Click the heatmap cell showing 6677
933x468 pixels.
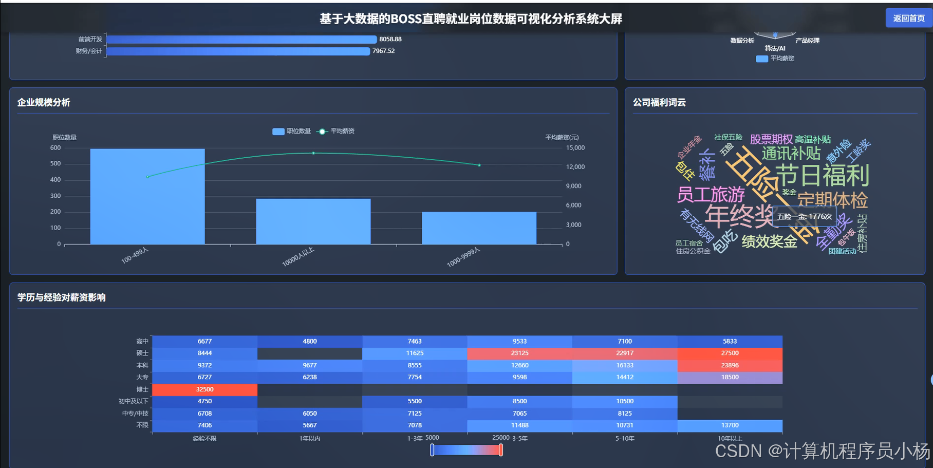[204, 342]
